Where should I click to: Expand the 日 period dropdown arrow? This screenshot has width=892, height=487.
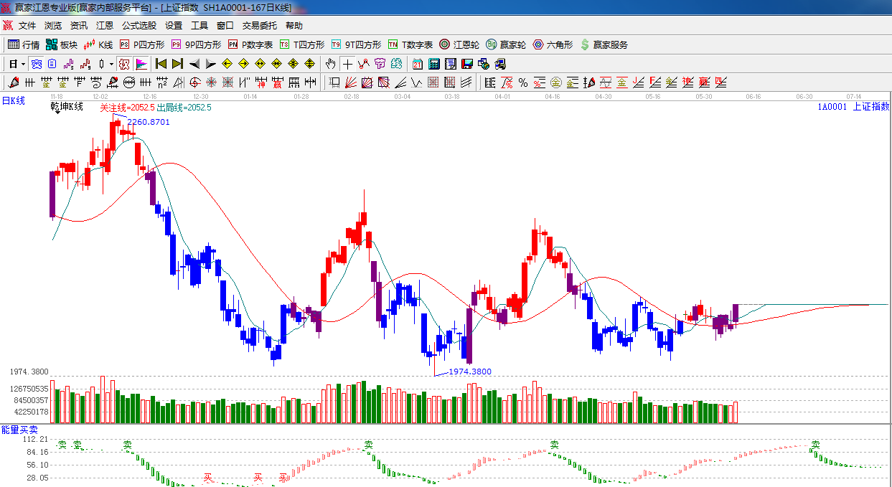click(x=23, y=64)
